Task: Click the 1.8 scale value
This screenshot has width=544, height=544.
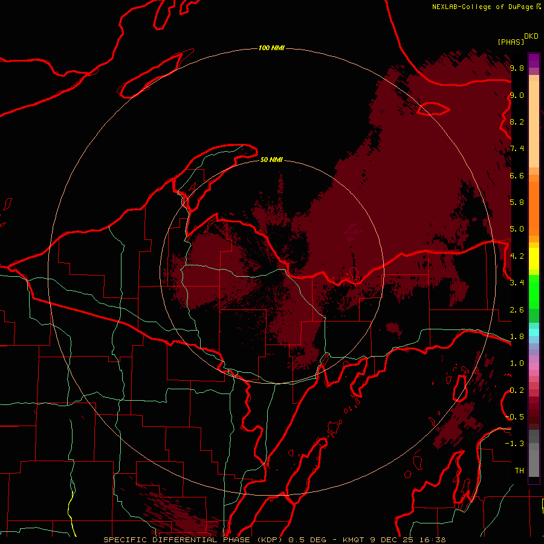Action: point(517,337)
